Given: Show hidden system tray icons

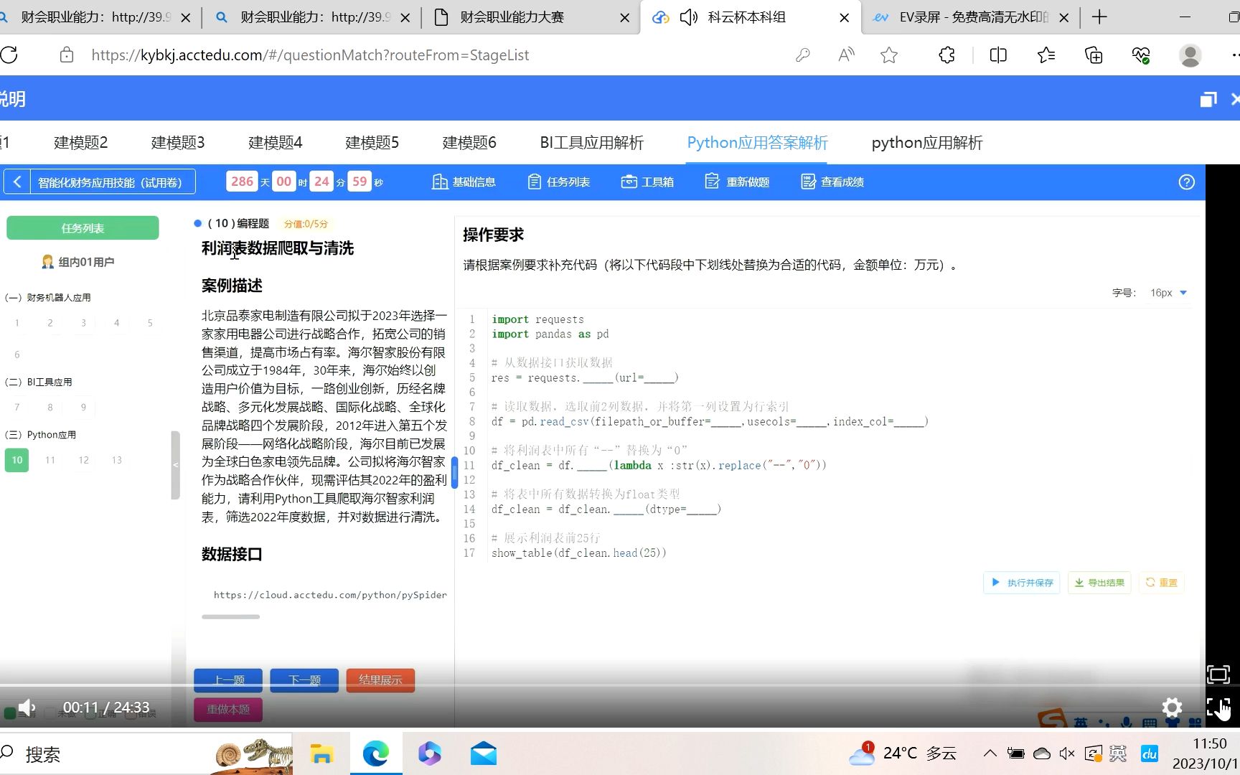Looking at the screenshot, I should [990, 753].
